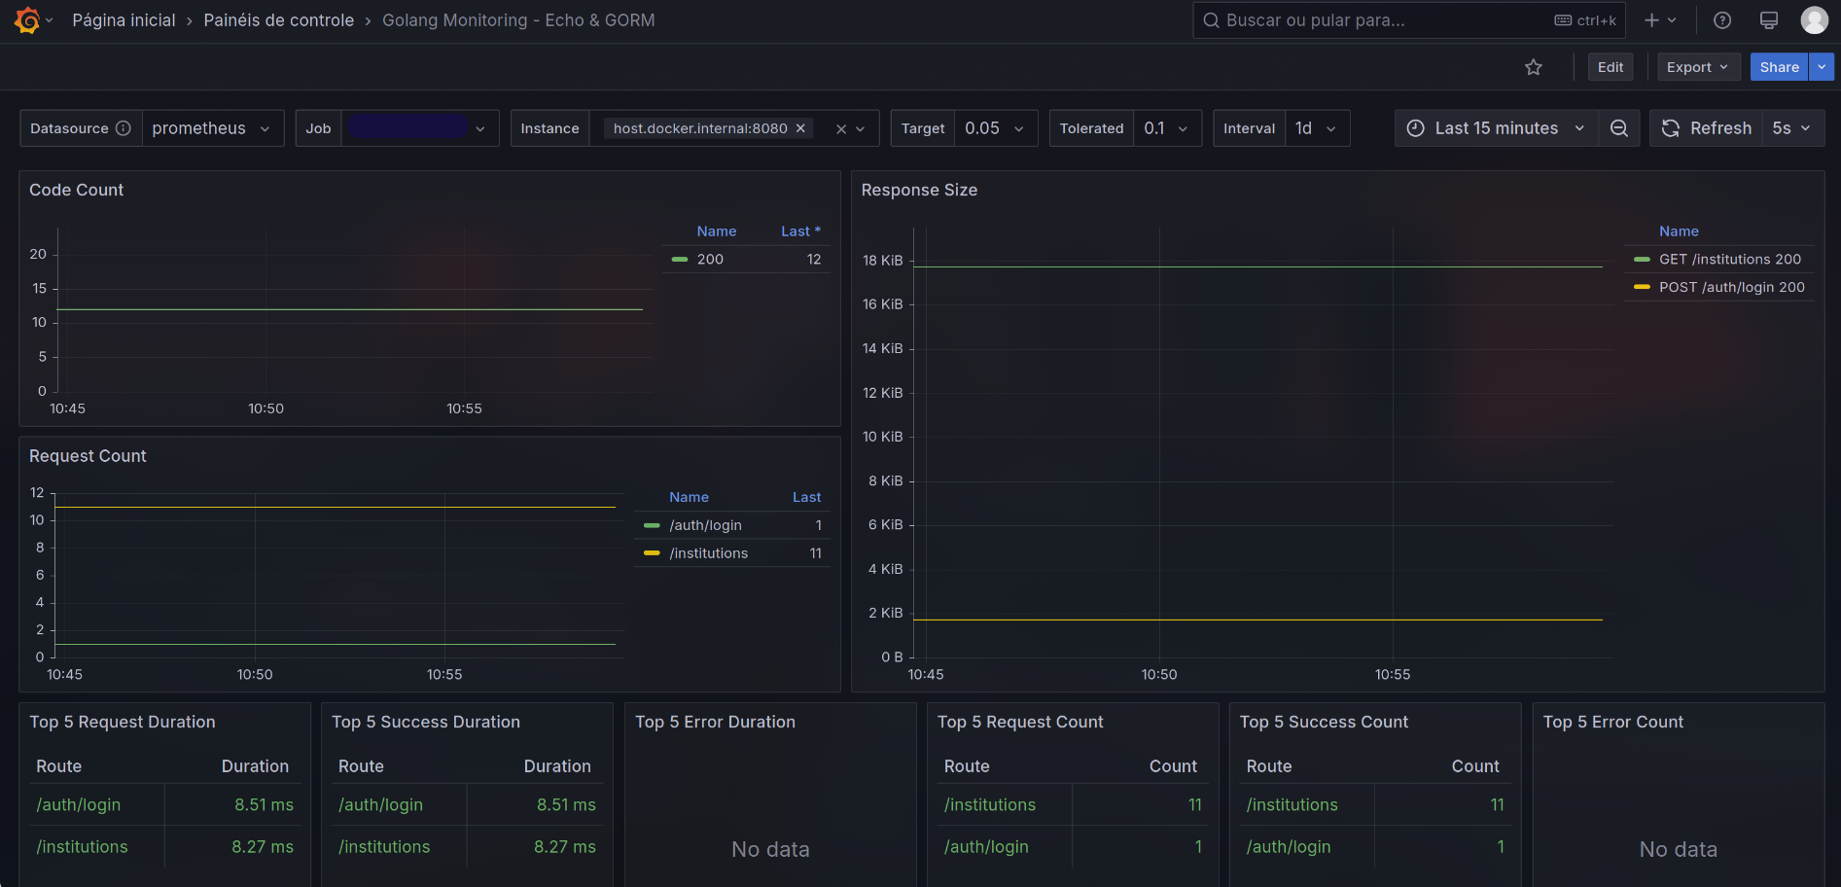Expand the Last 15 minutes time picker
The width and height of the screenshot is (1841, 887).
(x=1496, y=128)
